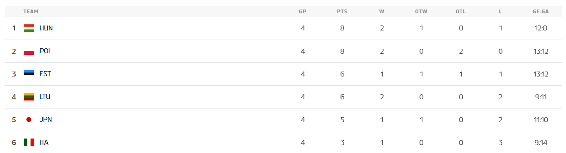Click the TEAM column header

(31, 11)
